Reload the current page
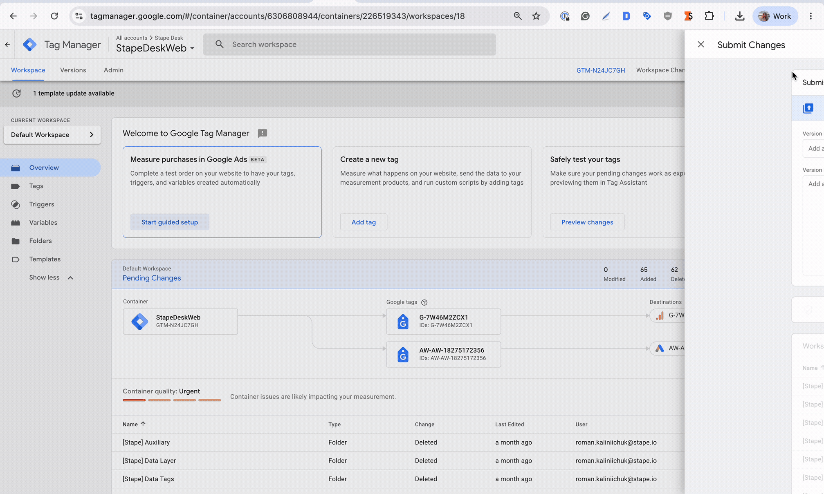This screenshot has height=494, width=824. click(54, 16)
